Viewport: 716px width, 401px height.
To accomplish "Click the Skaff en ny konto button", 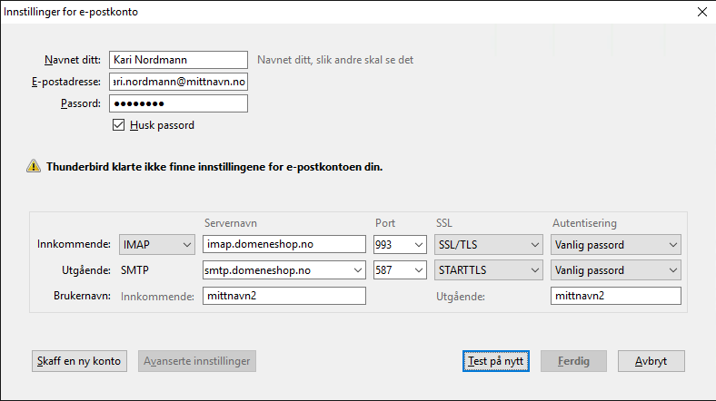I will 79,361.
